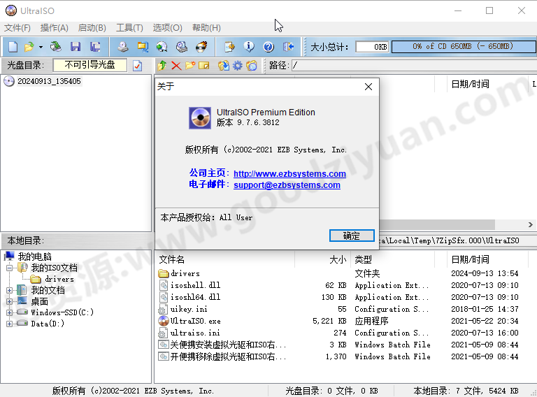Expand the 我的文档 tree node
Screen dimensions: 537x397
[9, 290]
